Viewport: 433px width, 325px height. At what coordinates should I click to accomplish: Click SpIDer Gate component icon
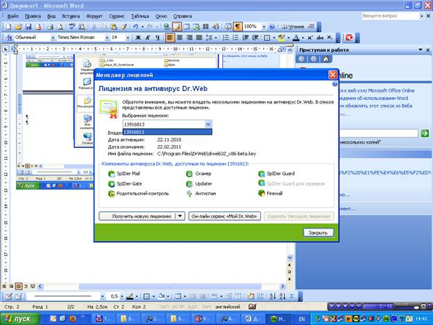point(111,184)
